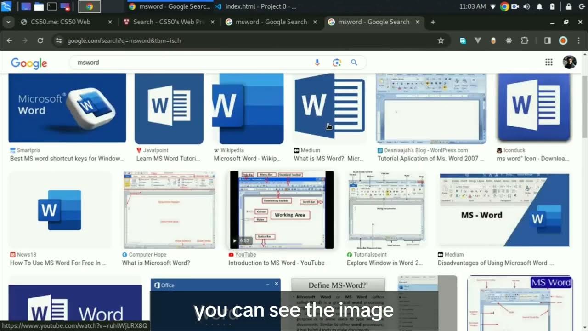This screenshot has width=588, height=331.
Task: Click the address bar URL field
Action: [248, 40]
